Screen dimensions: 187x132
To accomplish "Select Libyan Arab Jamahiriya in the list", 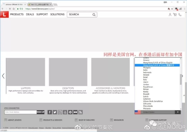I will tap(153, 101).
